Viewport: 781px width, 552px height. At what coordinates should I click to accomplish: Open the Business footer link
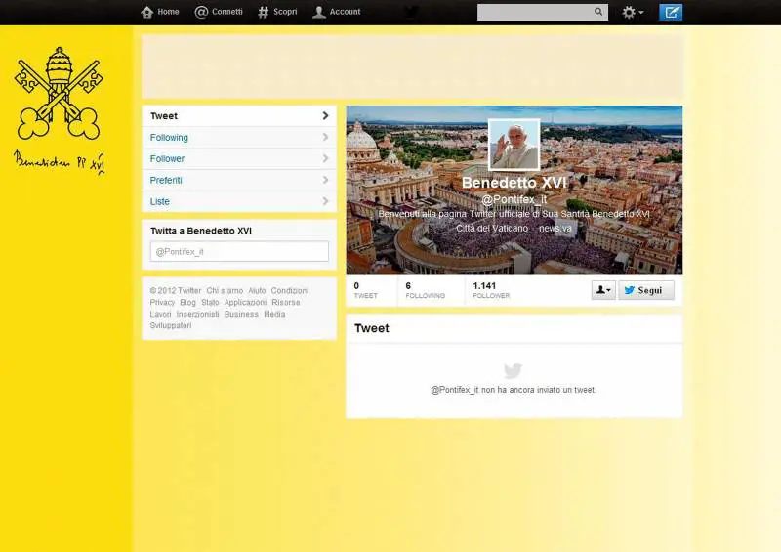pos(241,314)
